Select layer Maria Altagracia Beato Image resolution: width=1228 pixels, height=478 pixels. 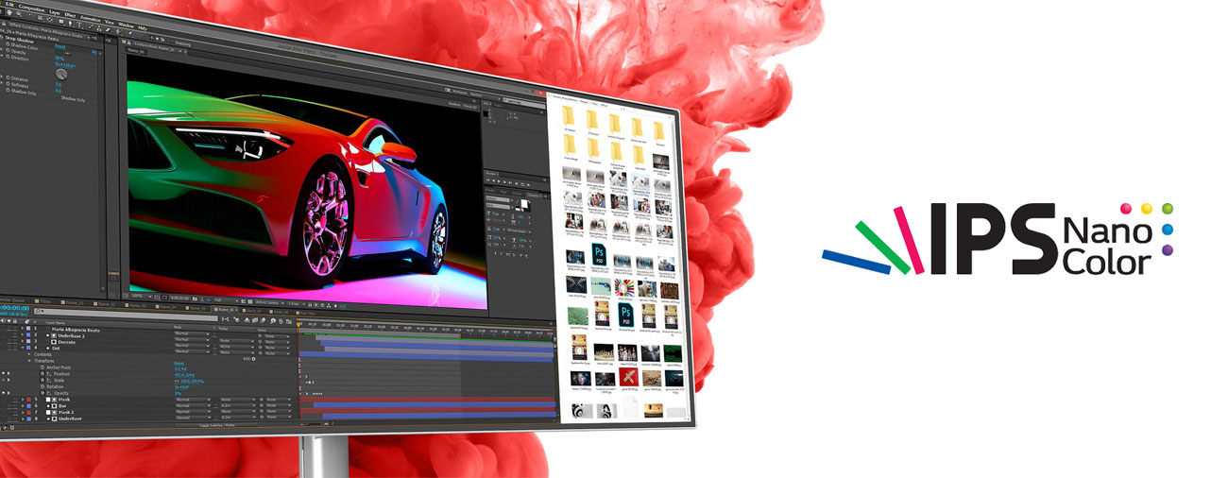(x=76, y=330)
